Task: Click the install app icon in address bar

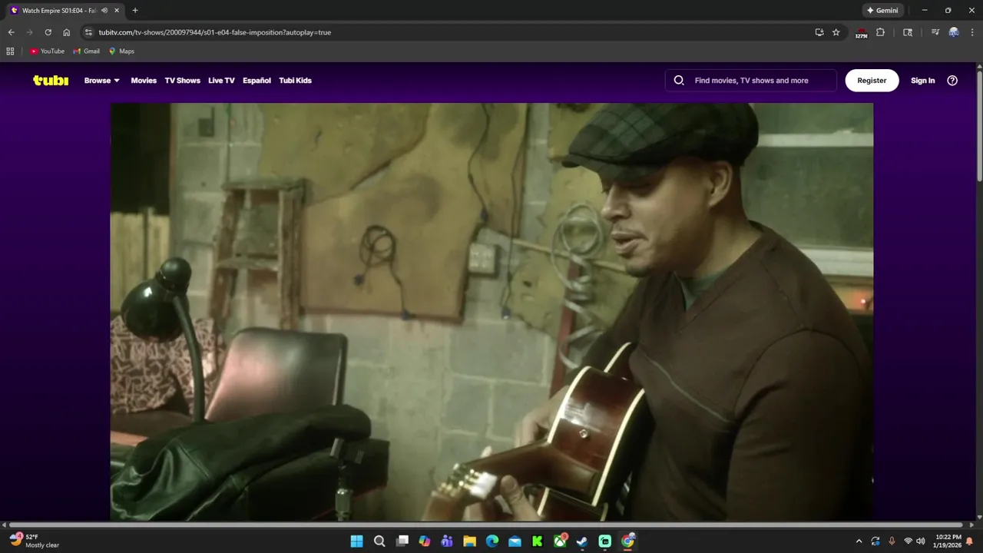Action: pos(819,32)
